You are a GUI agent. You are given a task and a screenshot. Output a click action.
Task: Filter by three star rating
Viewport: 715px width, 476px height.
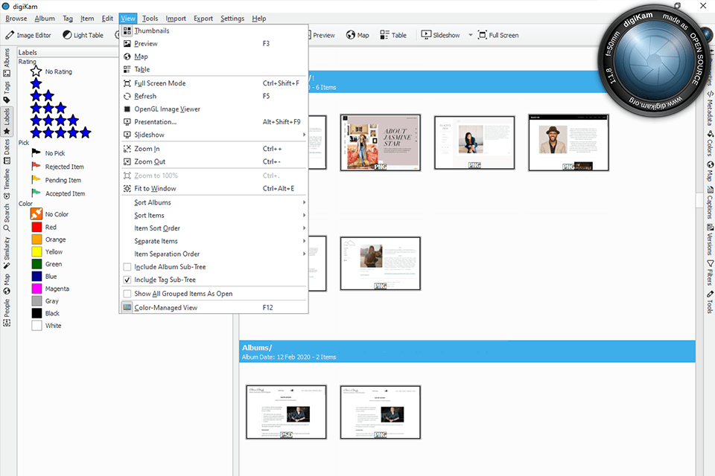[x=48, y=109]
